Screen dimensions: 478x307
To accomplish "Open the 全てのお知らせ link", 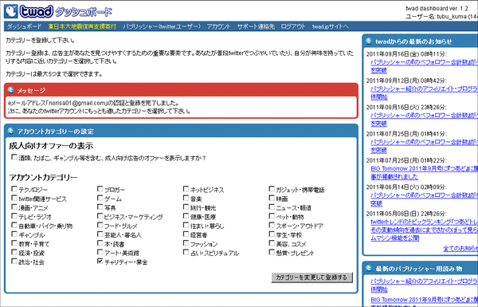I will tap(460, 249).
